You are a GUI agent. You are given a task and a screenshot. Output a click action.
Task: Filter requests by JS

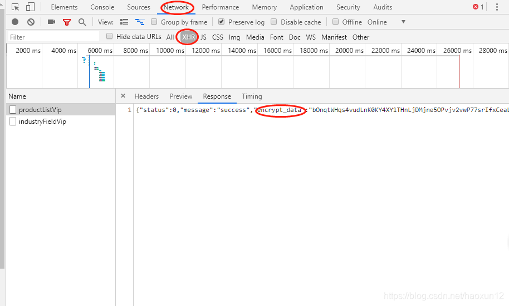tap(203, 37)
